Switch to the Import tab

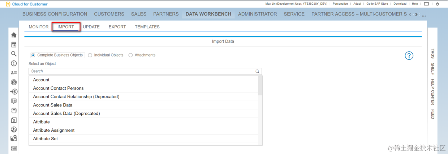pos(66,27)
